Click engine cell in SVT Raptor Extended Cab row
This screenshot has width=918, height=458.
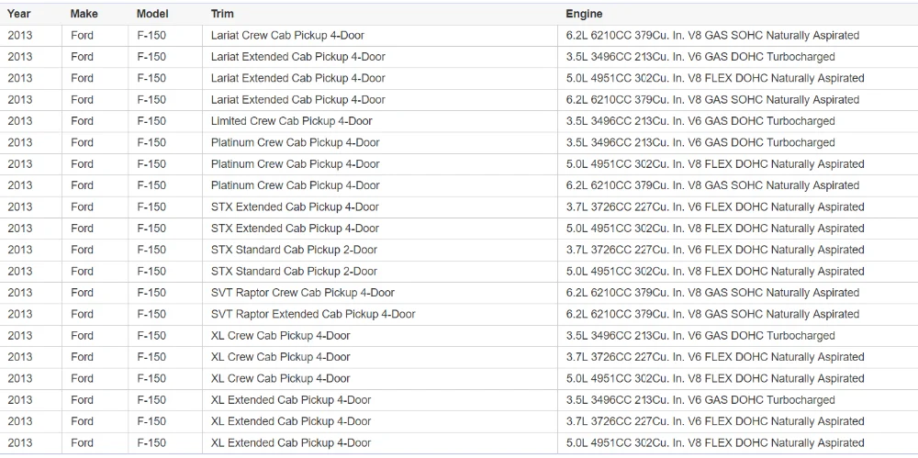(x=712, y=314)
